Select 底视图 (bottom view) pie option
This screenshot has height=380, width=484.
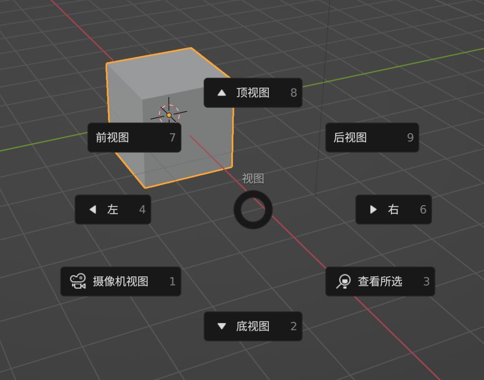[x=253, y=326]
